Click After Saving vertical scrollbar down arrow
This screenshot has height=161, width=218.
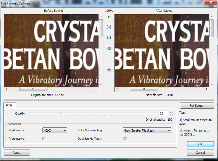click(x=212, y=84)
